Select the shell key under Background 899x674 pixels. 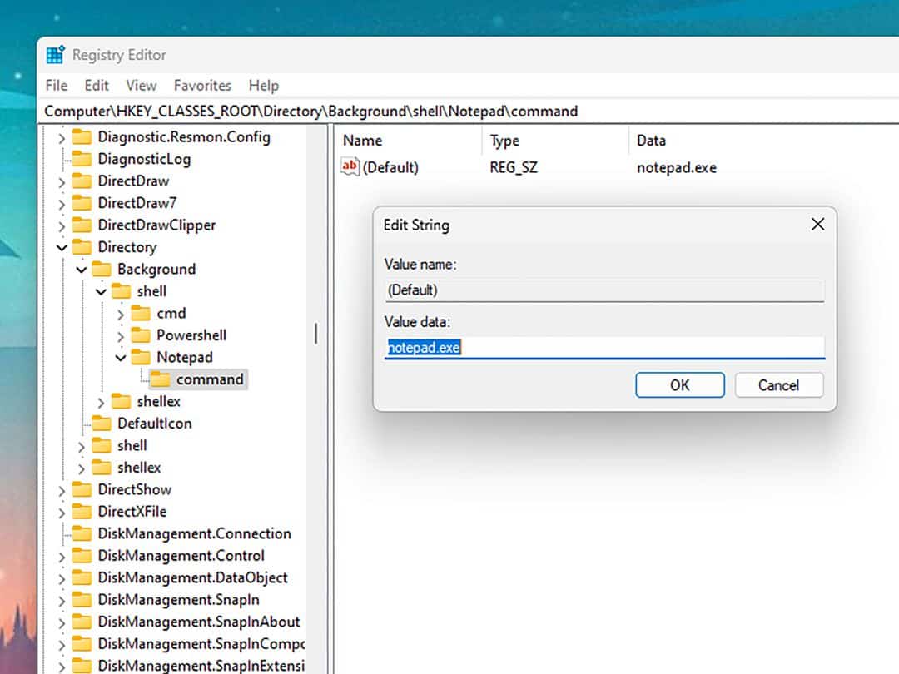pyautogui.click(x=151, y=292)
